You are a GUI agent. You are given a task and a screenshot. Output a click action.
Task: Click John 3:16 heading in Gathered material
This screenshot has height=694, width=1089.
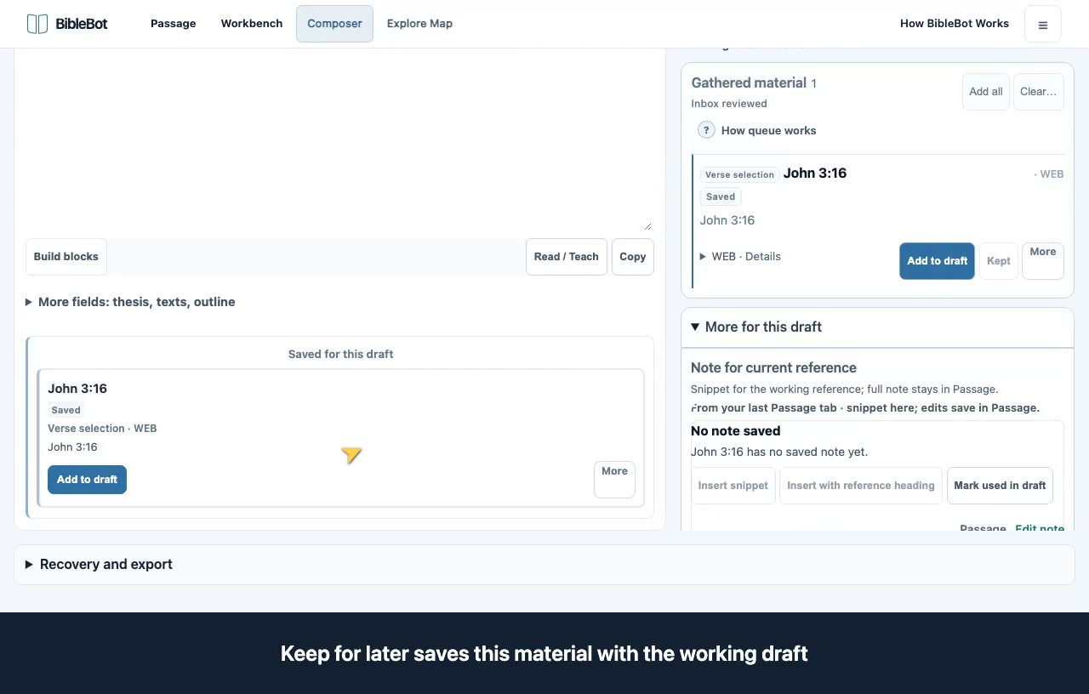815,173
